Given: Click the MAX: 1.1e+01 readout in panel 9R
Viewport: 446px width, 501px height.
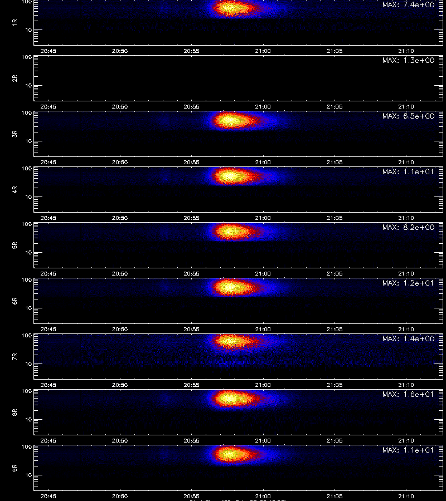Looking at the screenshot, I should coord(408,450).
